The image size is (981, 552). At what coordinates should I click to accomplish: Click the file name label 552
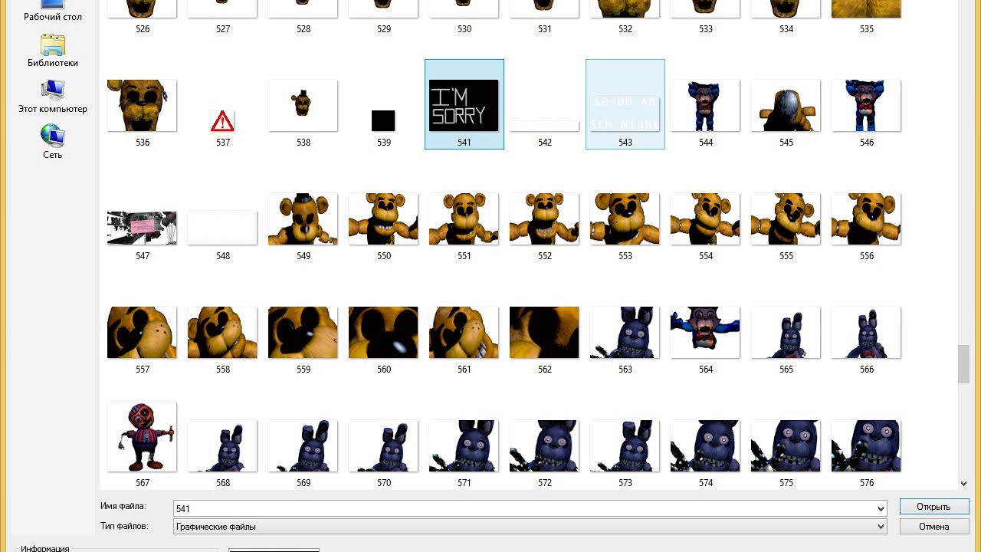(544, 256)
